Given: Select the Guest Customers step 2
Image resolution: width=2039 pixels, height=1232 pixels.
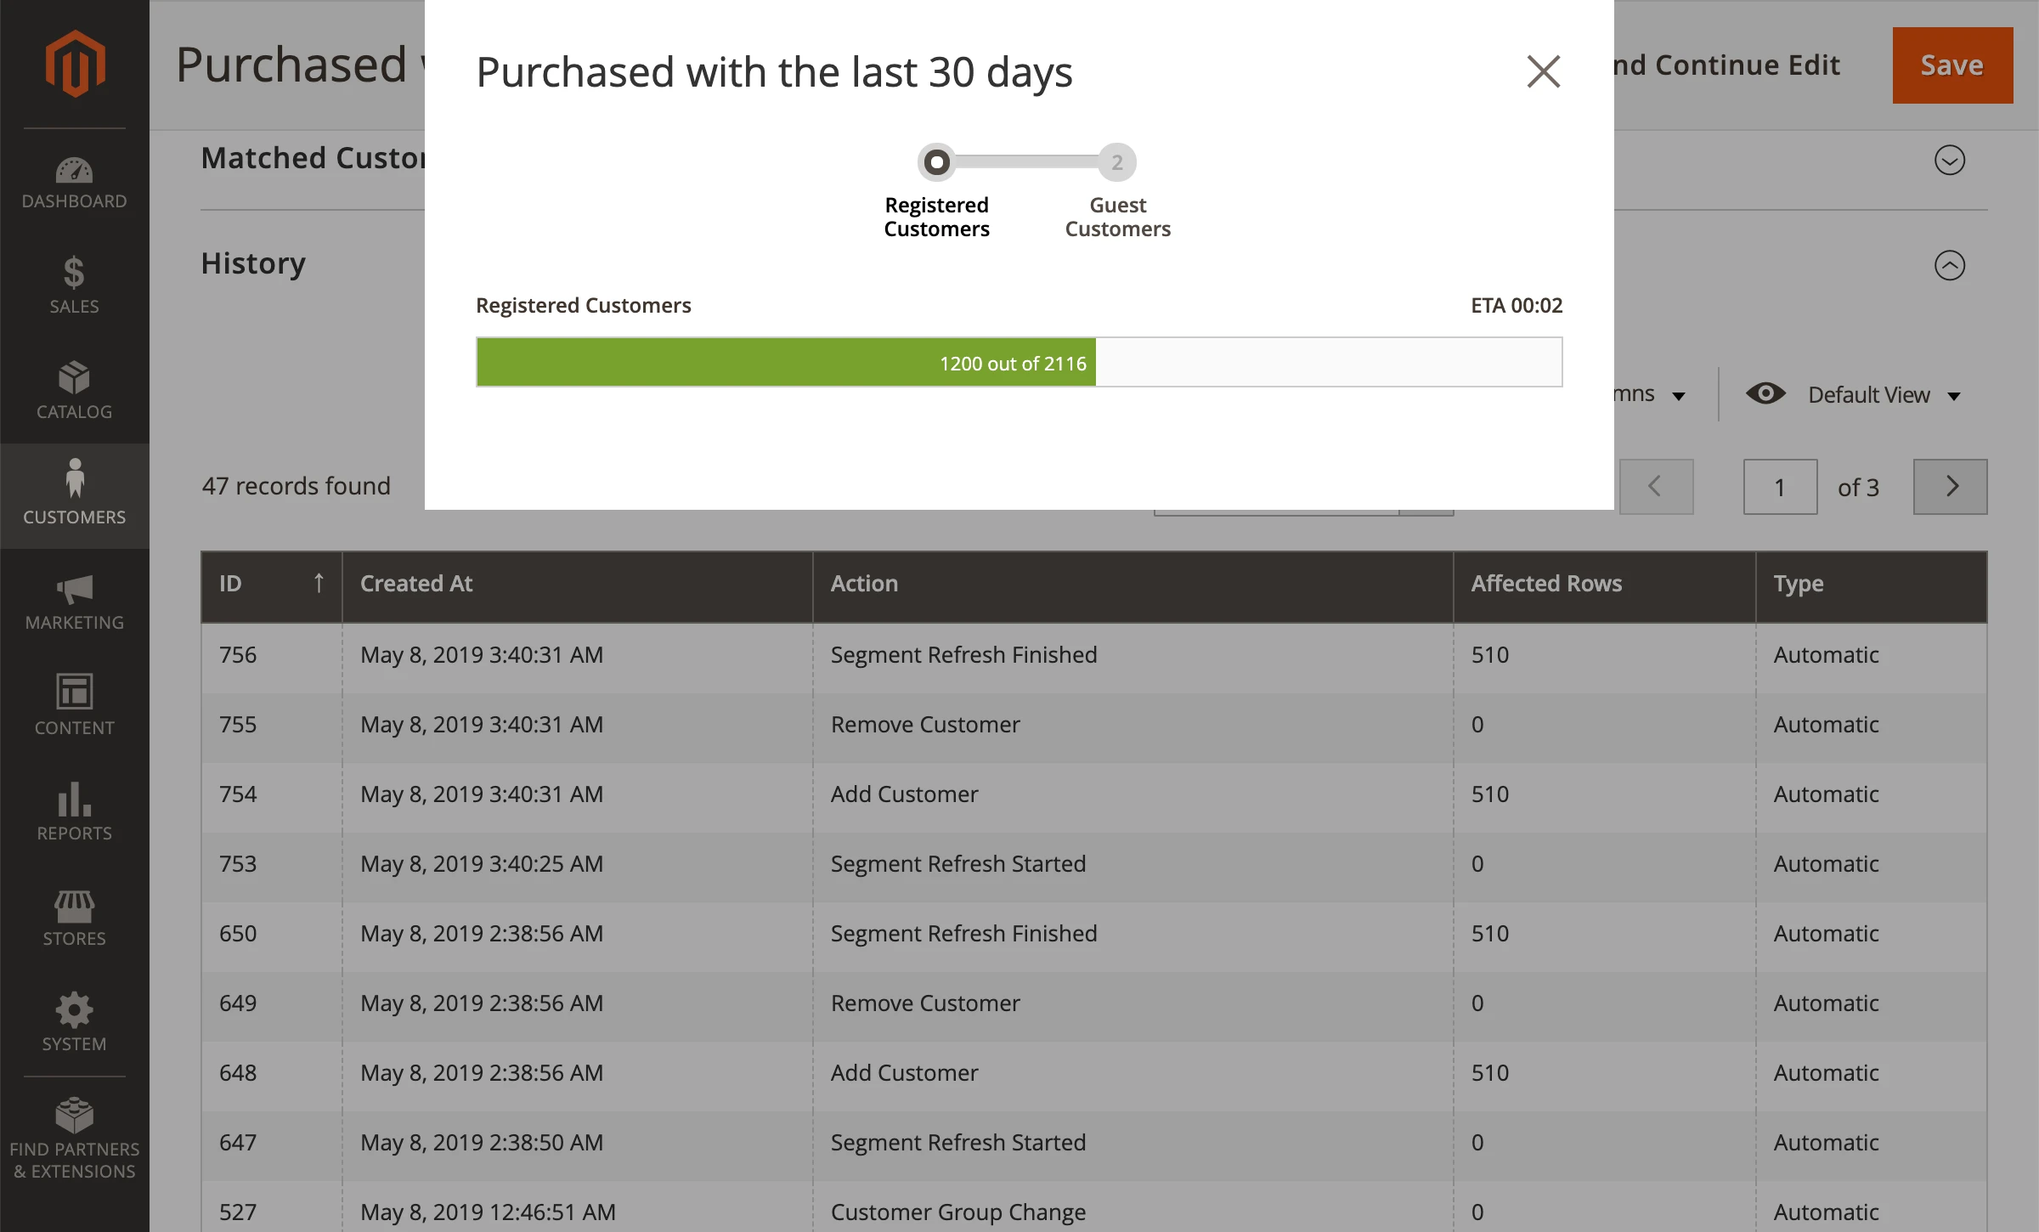Looking at the screenshot, I should (x=1117, y=162).
